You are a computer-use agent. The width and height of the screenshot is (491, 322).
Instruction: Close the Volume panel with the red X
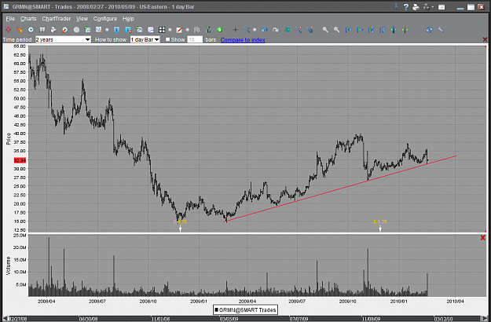tap(482, 238)
